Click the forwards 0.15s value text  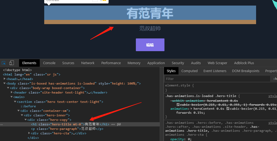[x=190, y=113]
